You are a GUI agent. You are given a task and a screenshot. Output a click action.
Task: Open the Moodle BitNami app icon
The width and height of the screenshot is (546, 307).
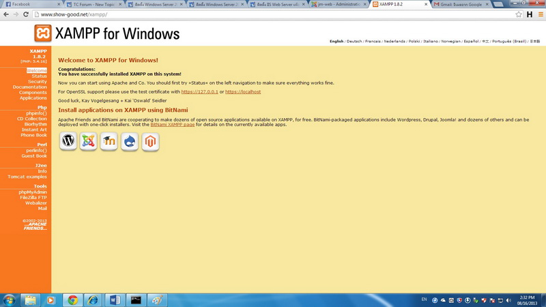click(109, 141)
